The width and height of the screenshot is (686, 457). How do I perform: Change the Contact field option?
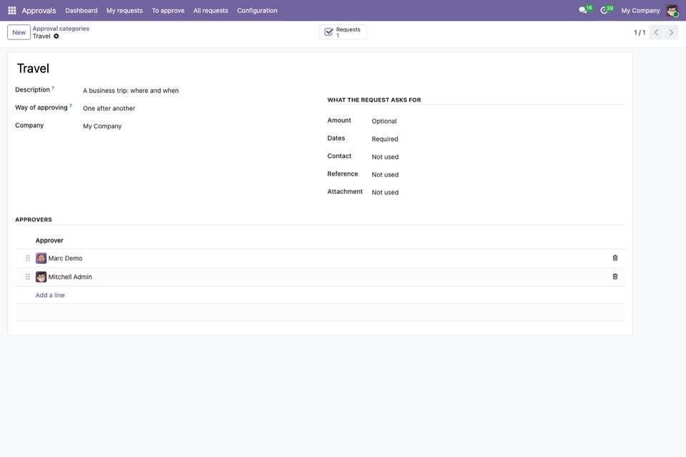(x=499, y=157)
